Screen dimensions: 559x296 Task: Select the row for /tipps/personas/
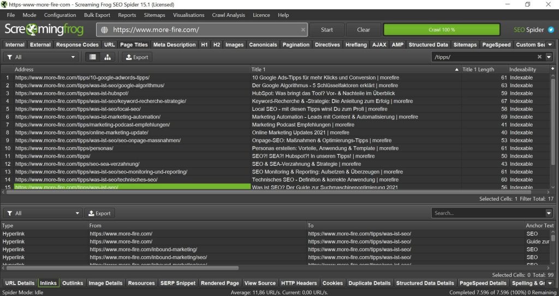(x=275, y=148)
